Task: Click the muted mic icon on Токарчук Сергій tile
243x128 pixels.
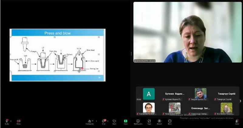Action: 215,99
